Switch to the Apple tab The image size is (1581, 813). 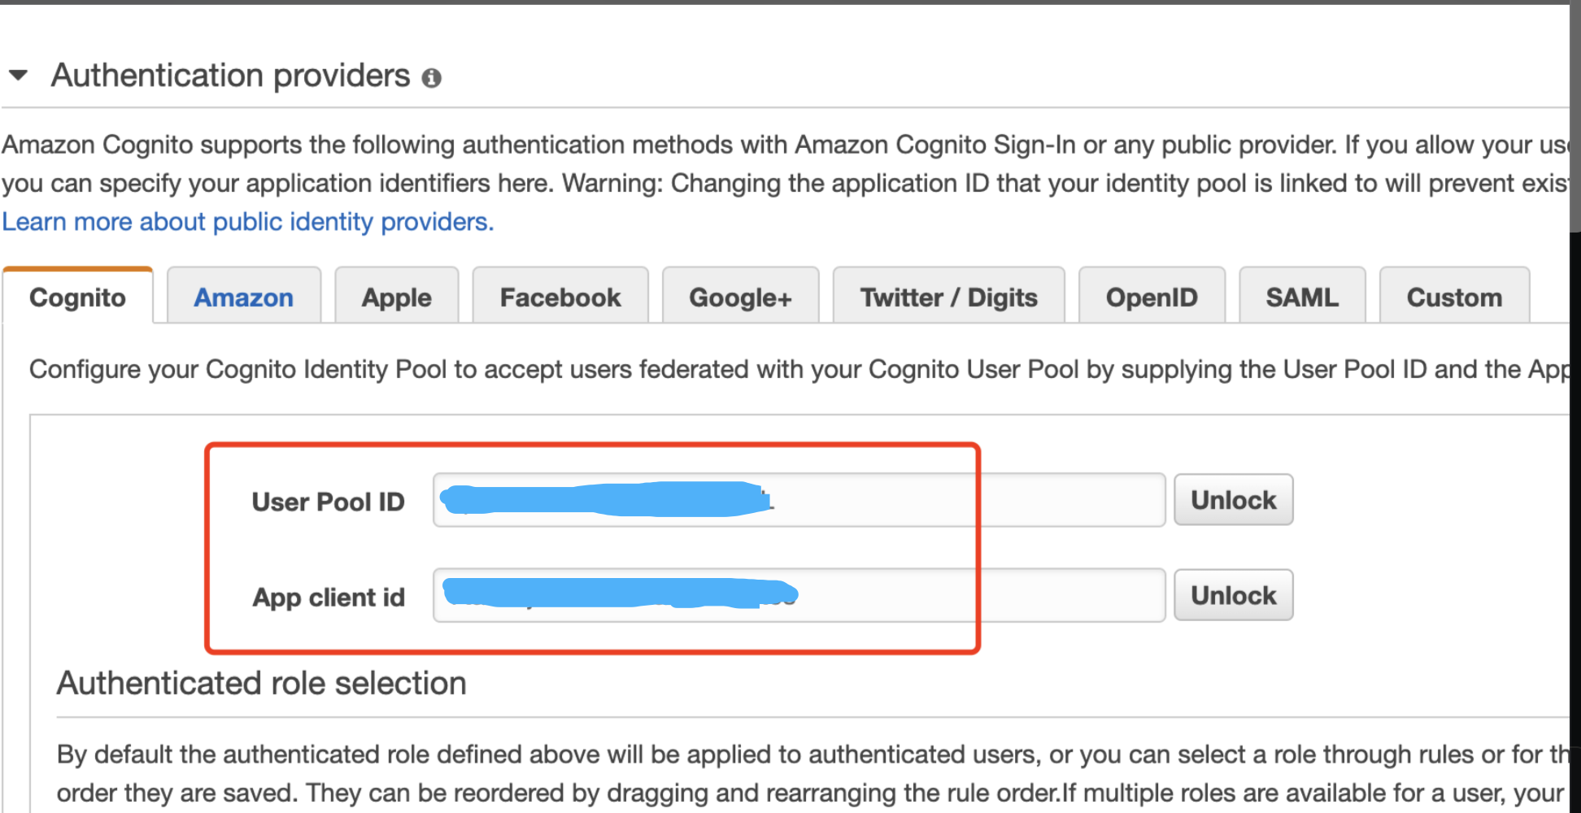coord(397,297)
